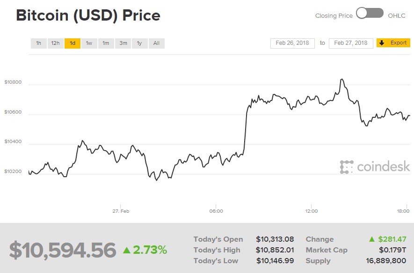Show the 3m price history
The image size is (414, 273).
(x=123, y=43)
